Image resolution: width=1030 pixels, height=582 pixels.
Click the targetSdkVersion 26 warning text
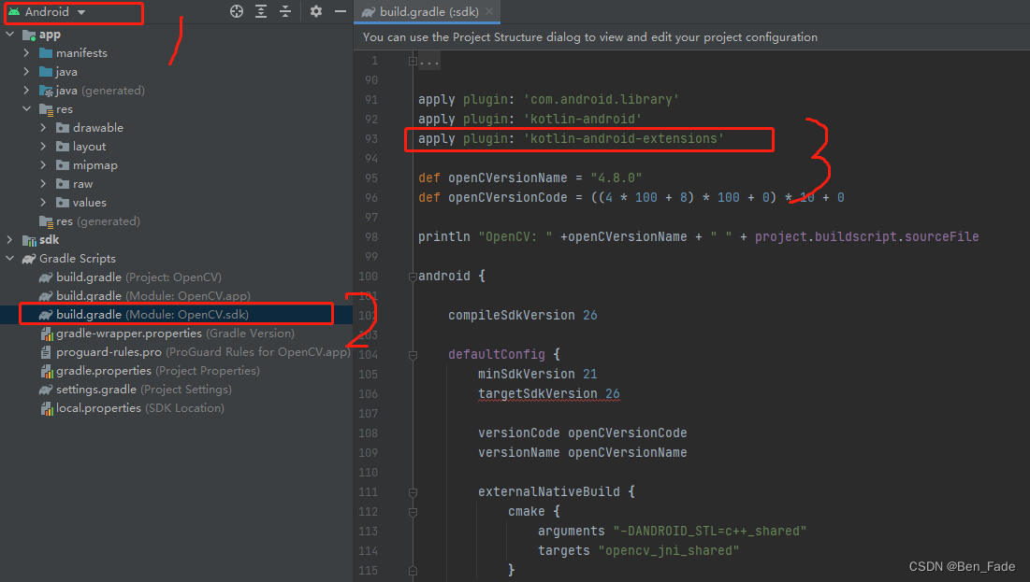point(548,393)
